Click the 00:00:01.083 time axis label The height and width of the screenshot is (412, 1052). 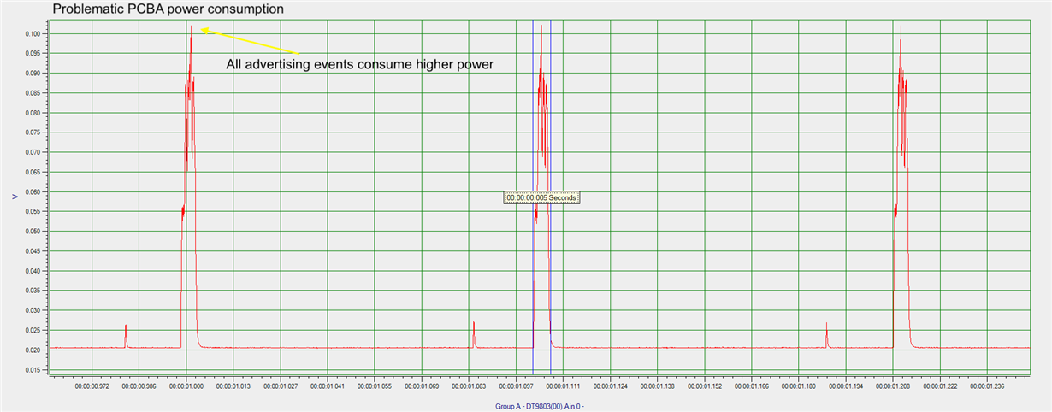(x=469, y=386)
